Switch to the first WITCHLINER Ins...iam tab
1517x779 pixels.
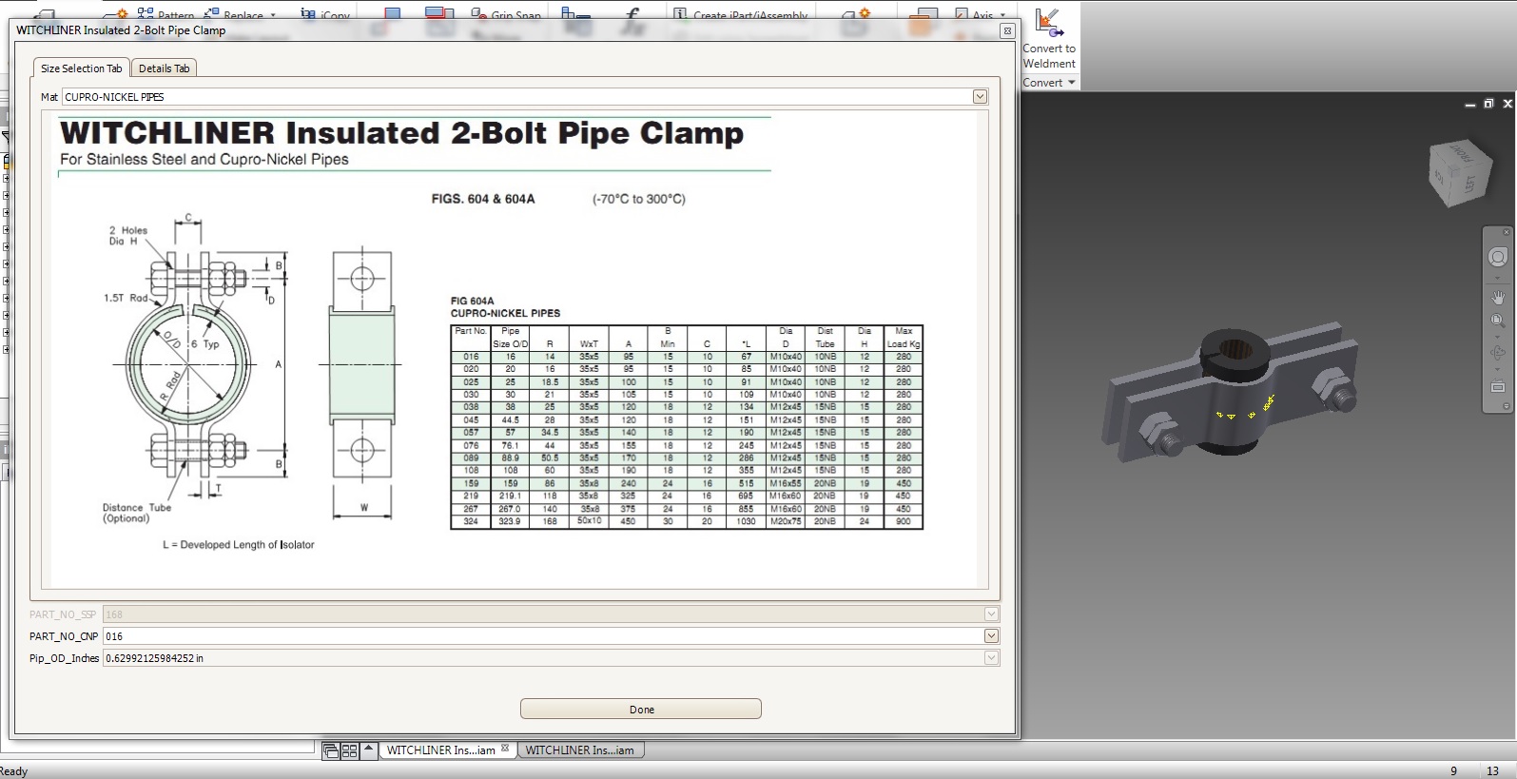[x=440, y=750]
